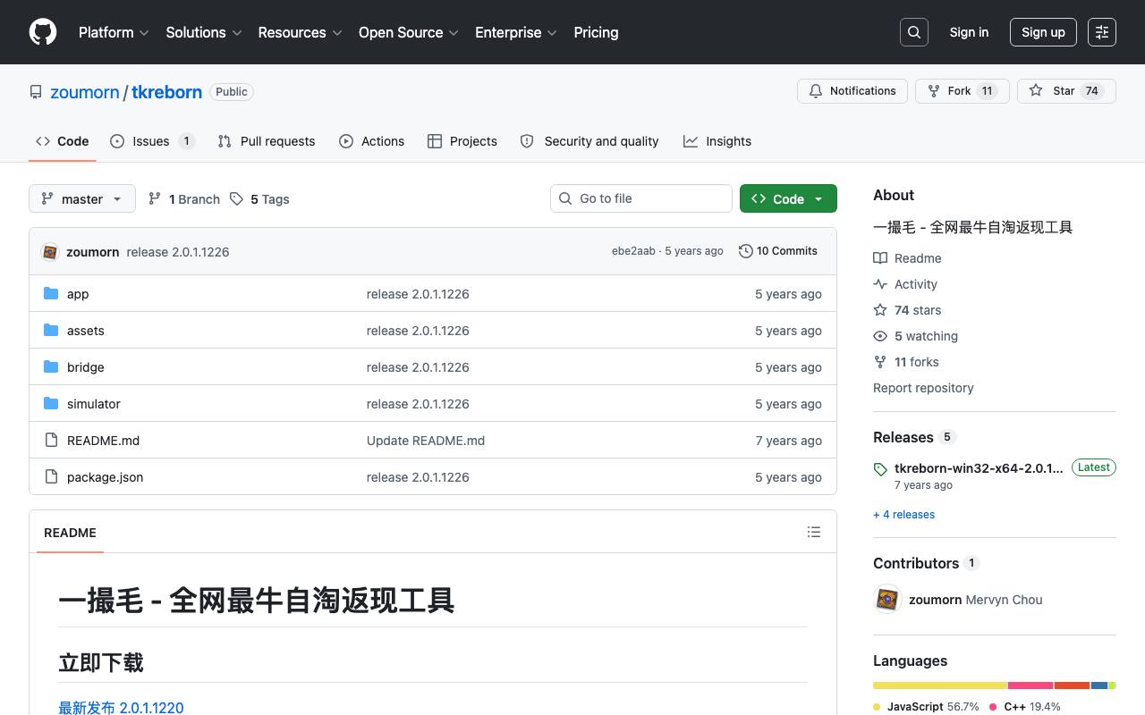The width and height of the screenshot is (1145, 715).
Task: Switch to the Projects tab
Action: 462,141
